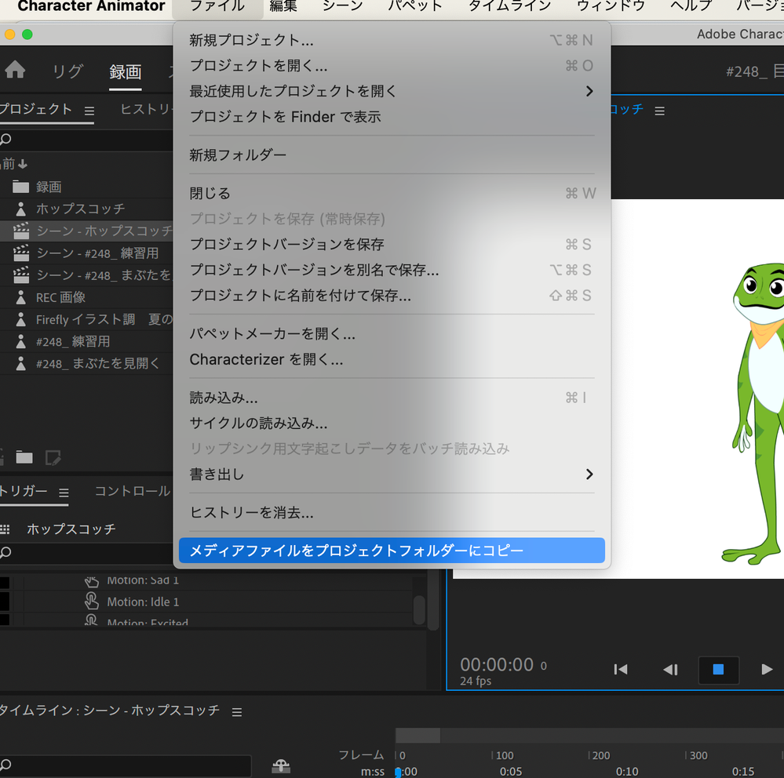Open the scene panel hamburger menu
784x778 pixels.
coord(659,111)
